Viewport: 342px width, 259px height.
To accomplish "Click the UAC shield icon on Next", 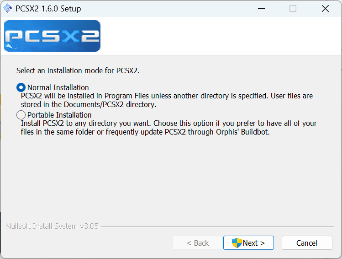I will [237, 243].
